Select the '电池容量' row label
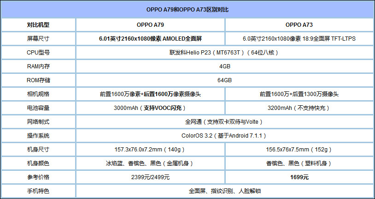This screenshot has width=375, height=199. [x=38, y=108]
